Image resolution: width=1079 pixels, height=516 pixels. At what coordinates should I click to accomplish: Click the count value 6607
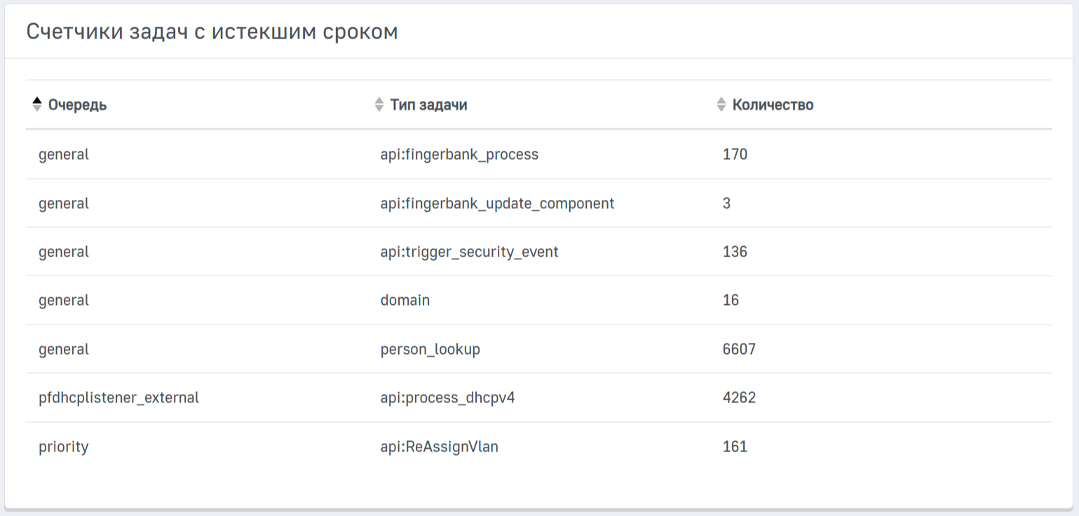coord(739,349)
